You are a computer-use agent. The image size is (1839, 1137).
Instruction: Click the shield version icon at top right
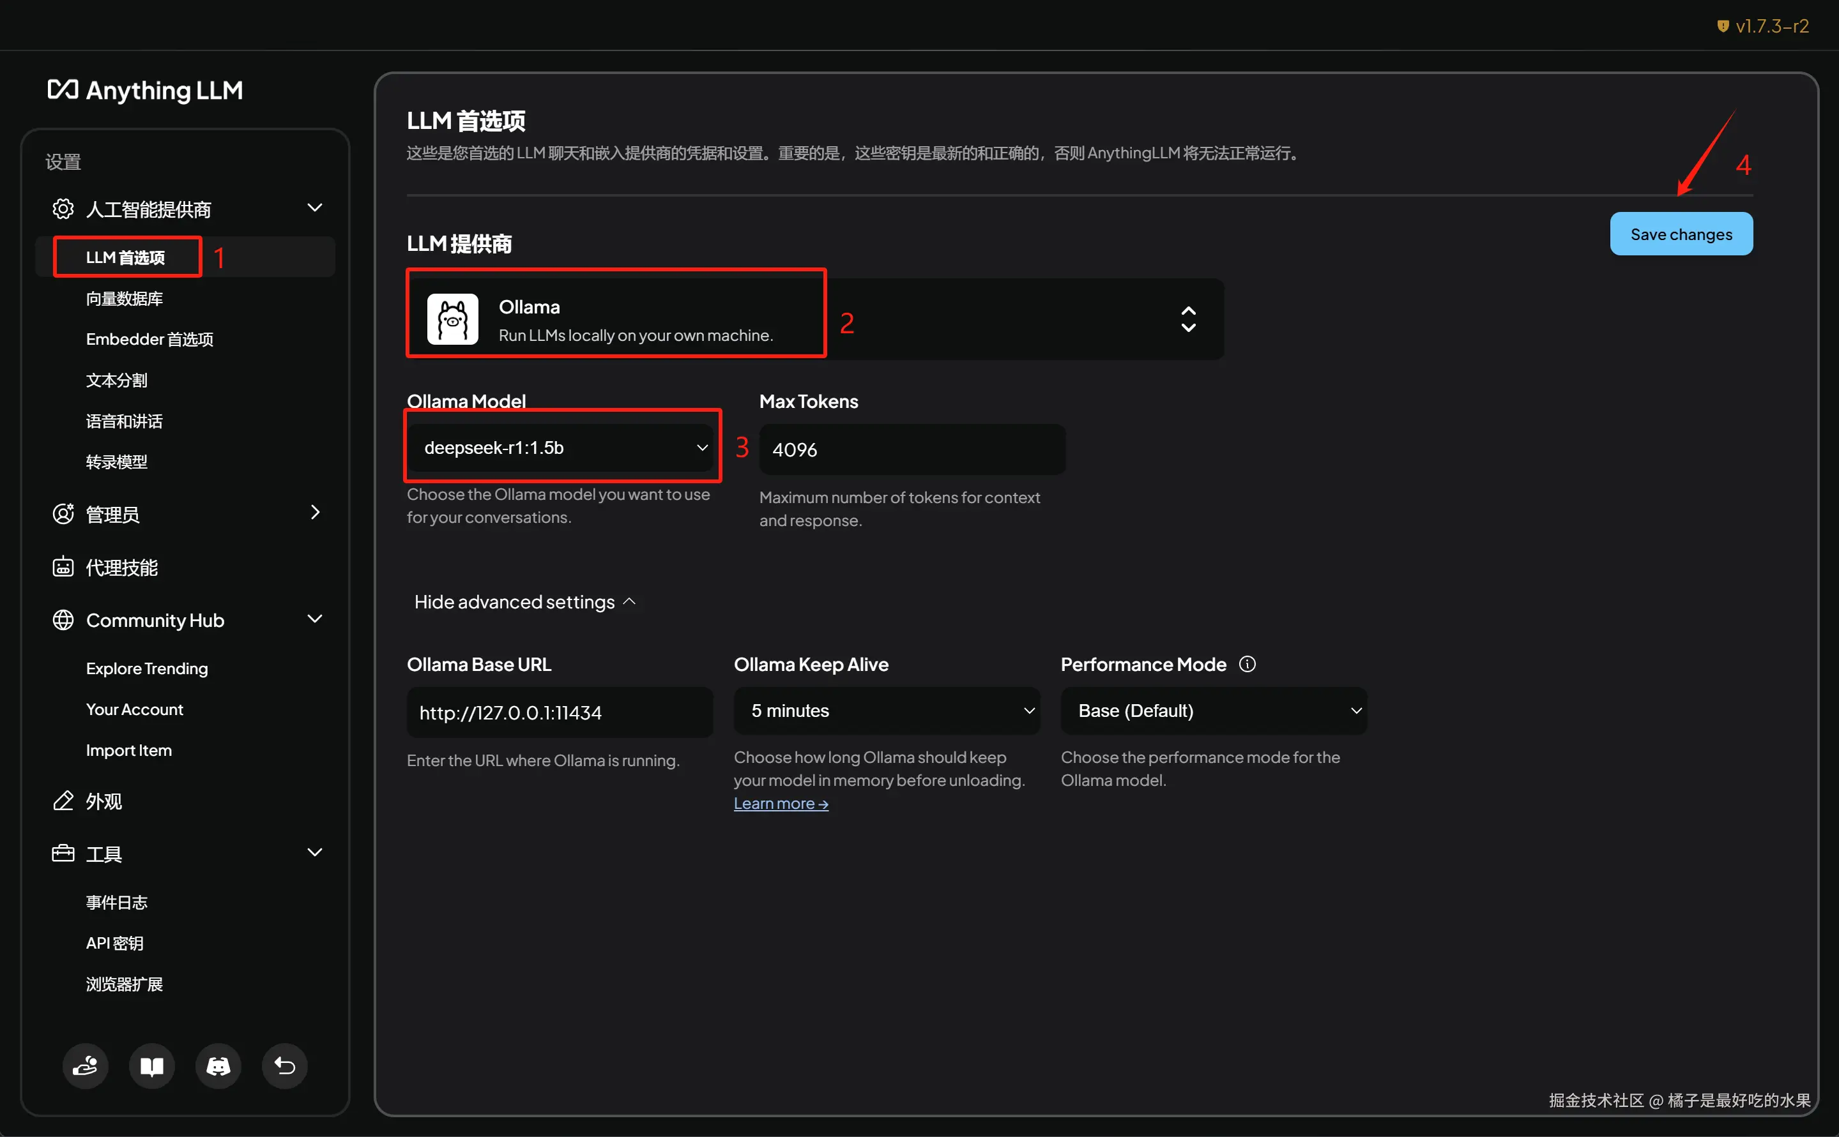pyautogui.click(x=1722, y=26)
